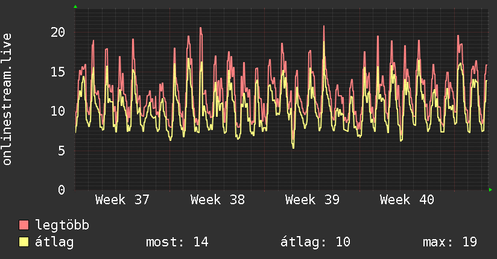Click the y-axis value 20
Viewport: 497px width, 259px height.
(58, 32)
